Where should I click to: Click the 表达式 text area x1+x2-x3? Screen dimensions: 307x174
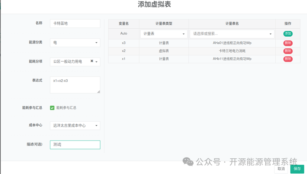click(75, 85)
